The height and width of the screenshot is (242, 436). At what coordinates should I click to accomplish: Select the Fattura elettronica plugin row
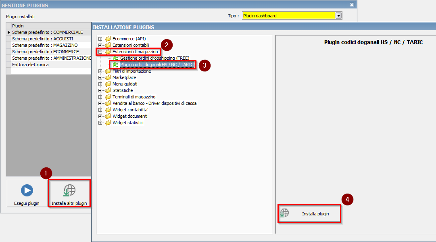click(30, 65)
